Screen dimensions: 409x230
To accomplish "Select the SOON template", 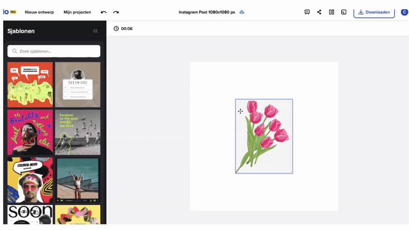I will [30, 214].
